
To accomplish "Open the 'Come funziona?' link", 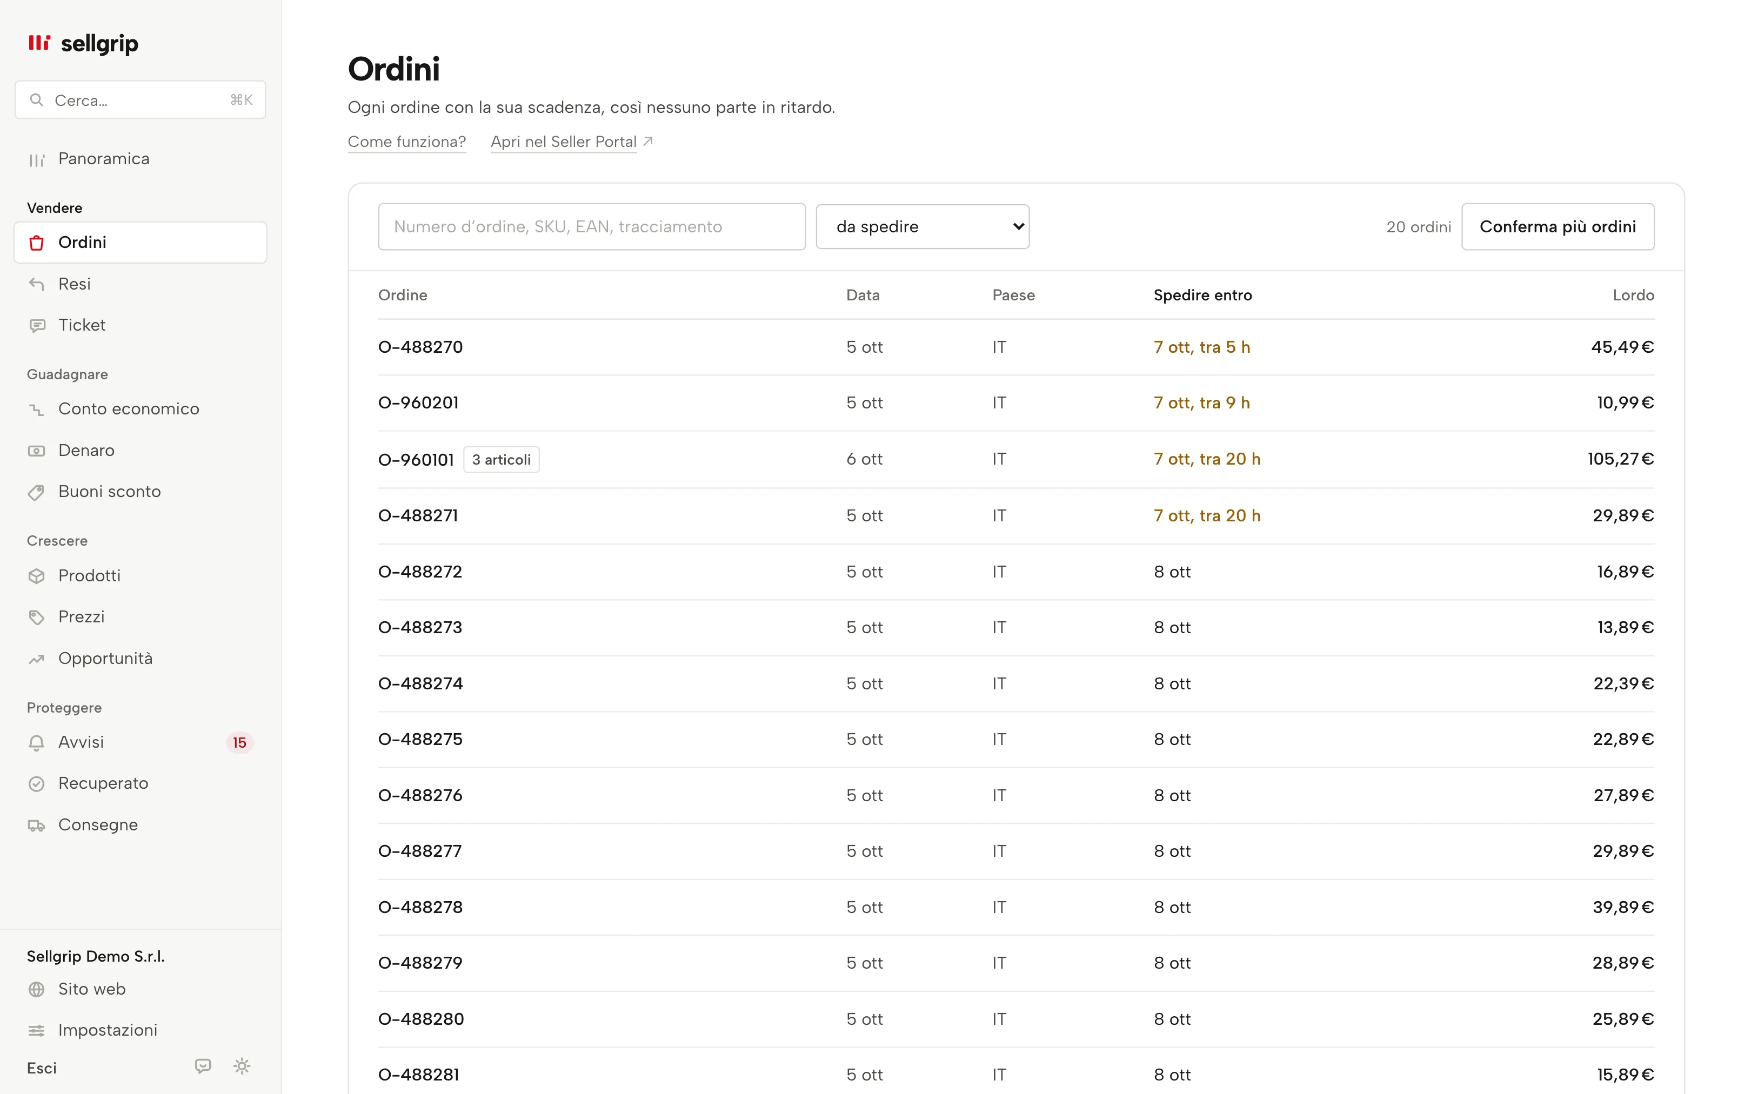I will 406,142.
